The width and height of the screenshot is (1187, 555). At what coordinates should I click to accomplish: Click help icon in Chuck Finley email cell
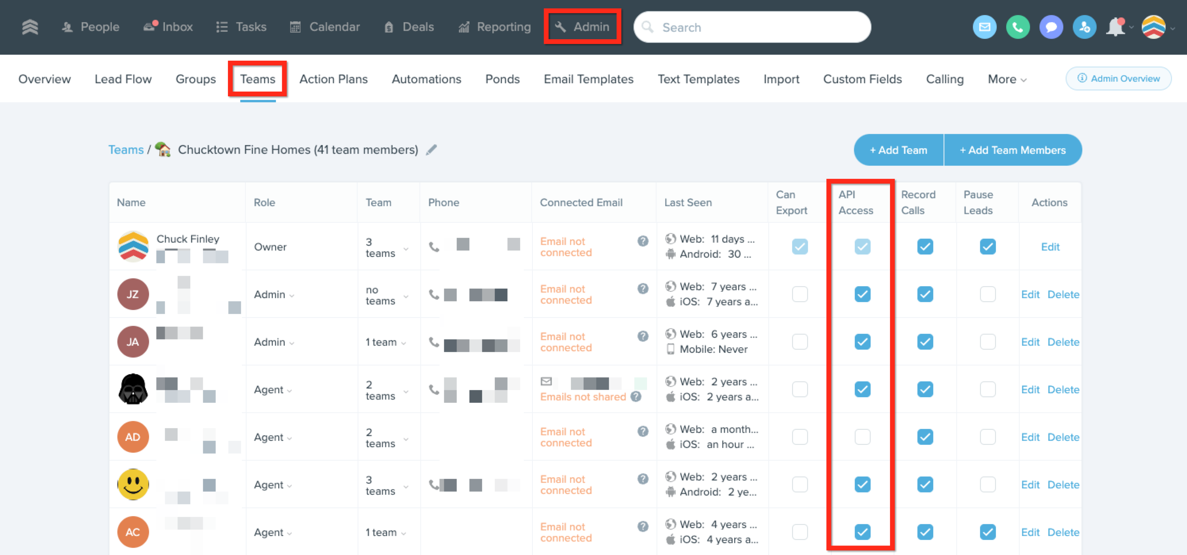tap(643, 241)
